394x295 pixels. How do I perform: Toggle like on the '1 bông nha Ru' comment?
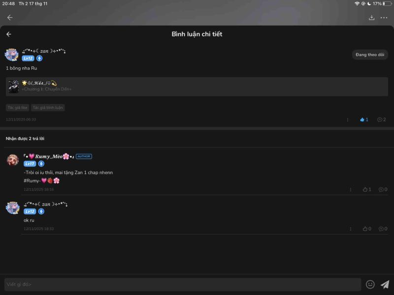coord(364,119)
